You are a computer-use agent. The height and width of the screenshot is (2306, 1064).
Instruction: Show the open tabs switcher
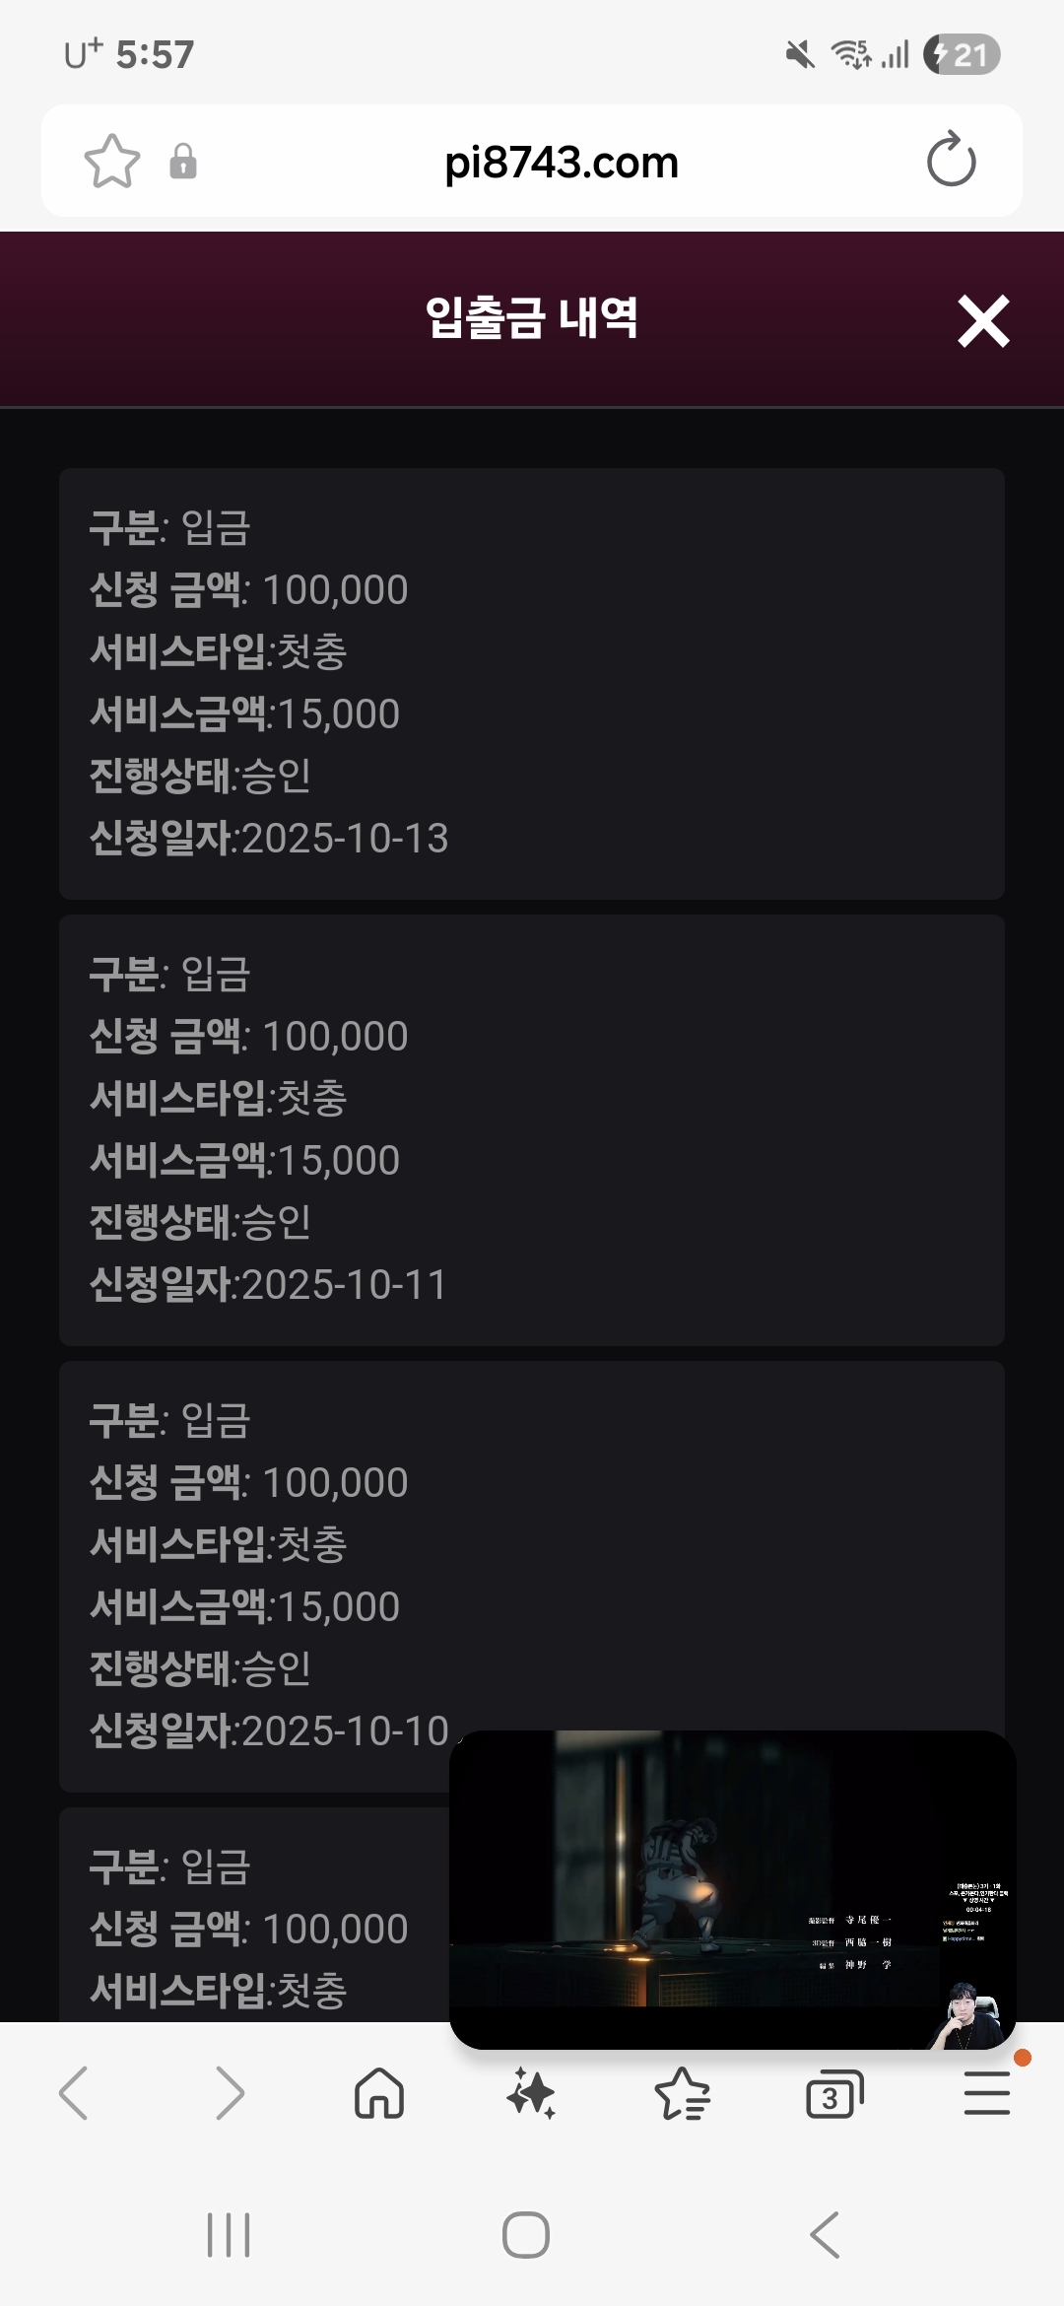(x=833, y=2093)
